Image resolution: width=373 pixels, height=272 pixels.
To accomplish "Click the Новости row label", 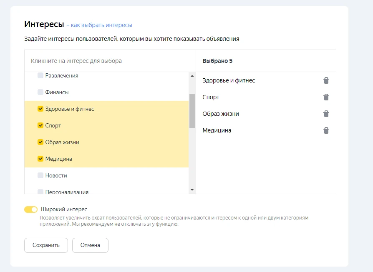I will (56, 175).
